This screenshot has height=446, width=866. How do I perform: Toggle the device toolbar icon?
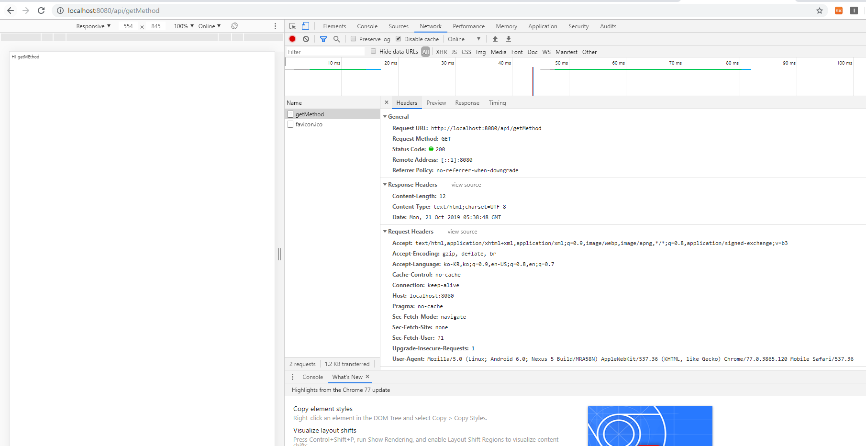tap(305, 26)
